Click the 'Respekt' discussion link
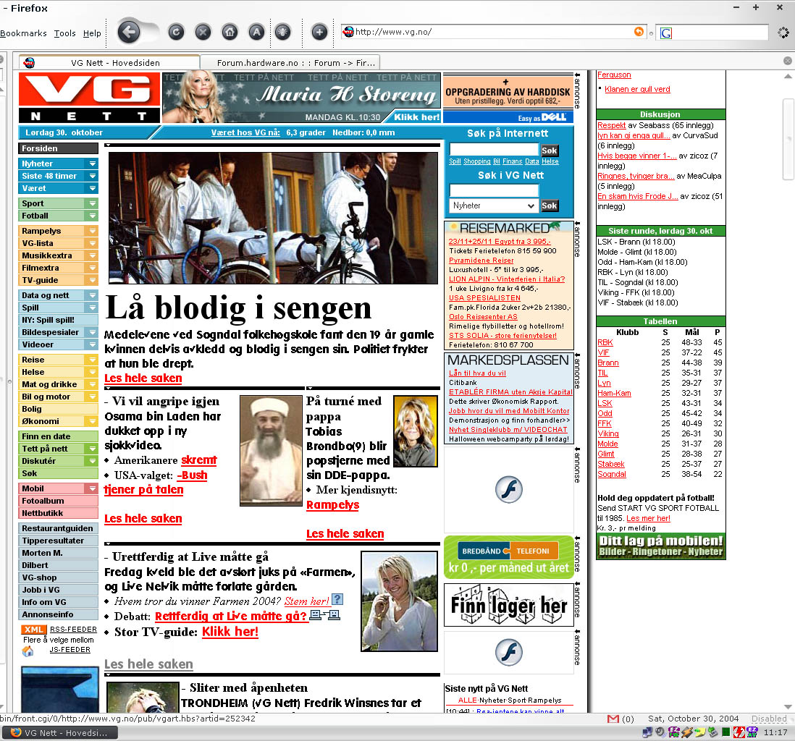Screen dimensions: 795x741 [x=612, y=125]
